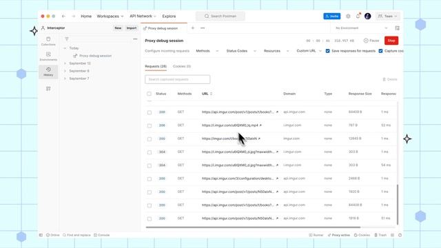Screen dimensions: 441x248
Task: Open the Methods filter dropdown
Action: tap(207, 51)
